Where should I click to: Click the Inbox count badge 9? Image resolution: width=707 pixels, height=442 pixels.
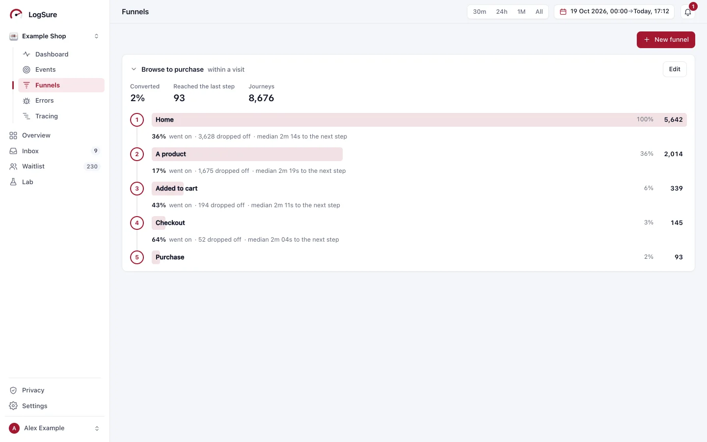[96, 151]
